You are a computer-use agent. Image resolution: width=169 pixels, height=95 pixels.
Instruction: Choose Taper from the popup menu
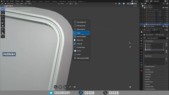pos(82,33)
